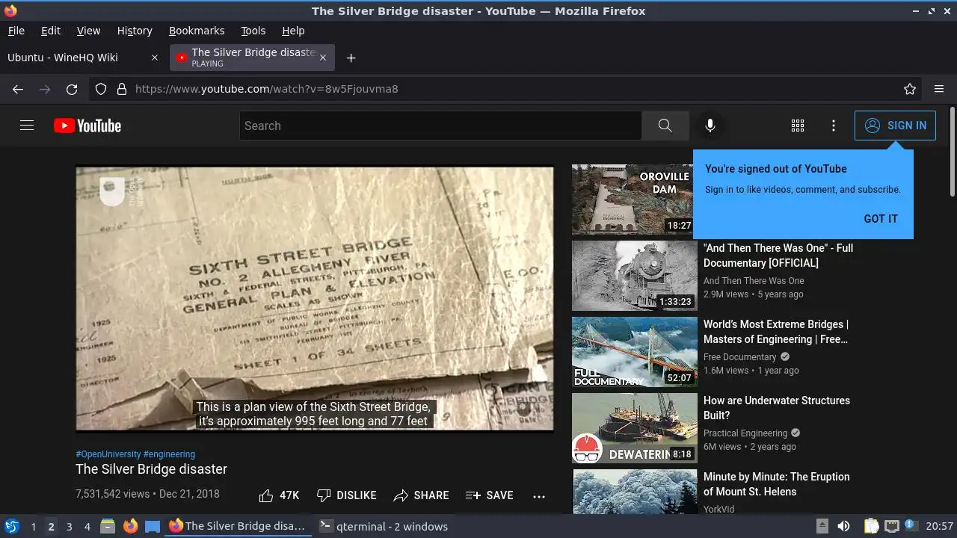Open the History menu
Screen dimensions: 957x538
[135, 31]
